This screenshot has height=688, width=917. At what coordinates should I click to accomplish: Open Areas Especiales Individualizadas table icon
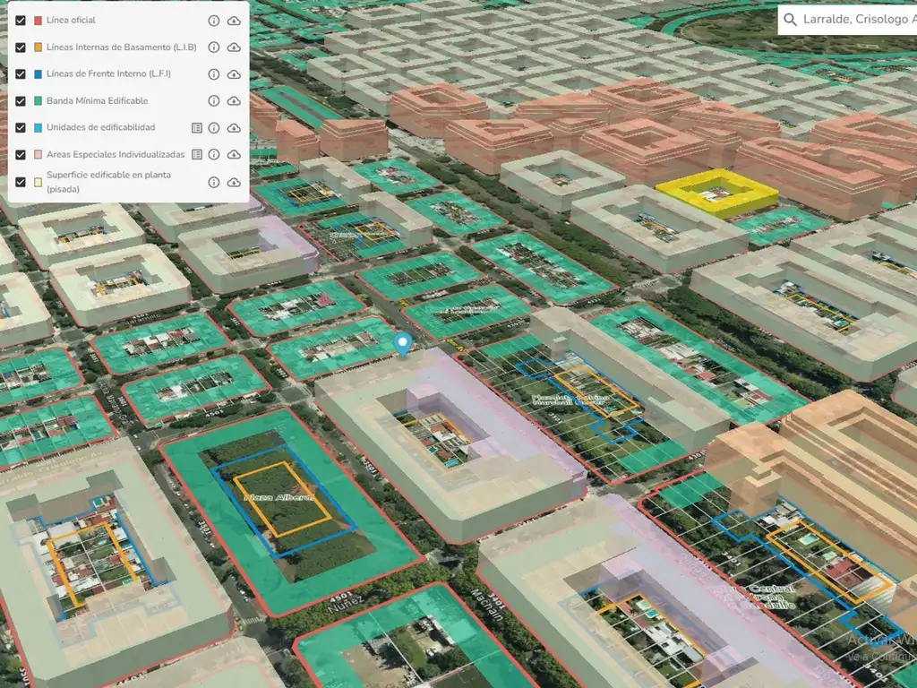197,155
